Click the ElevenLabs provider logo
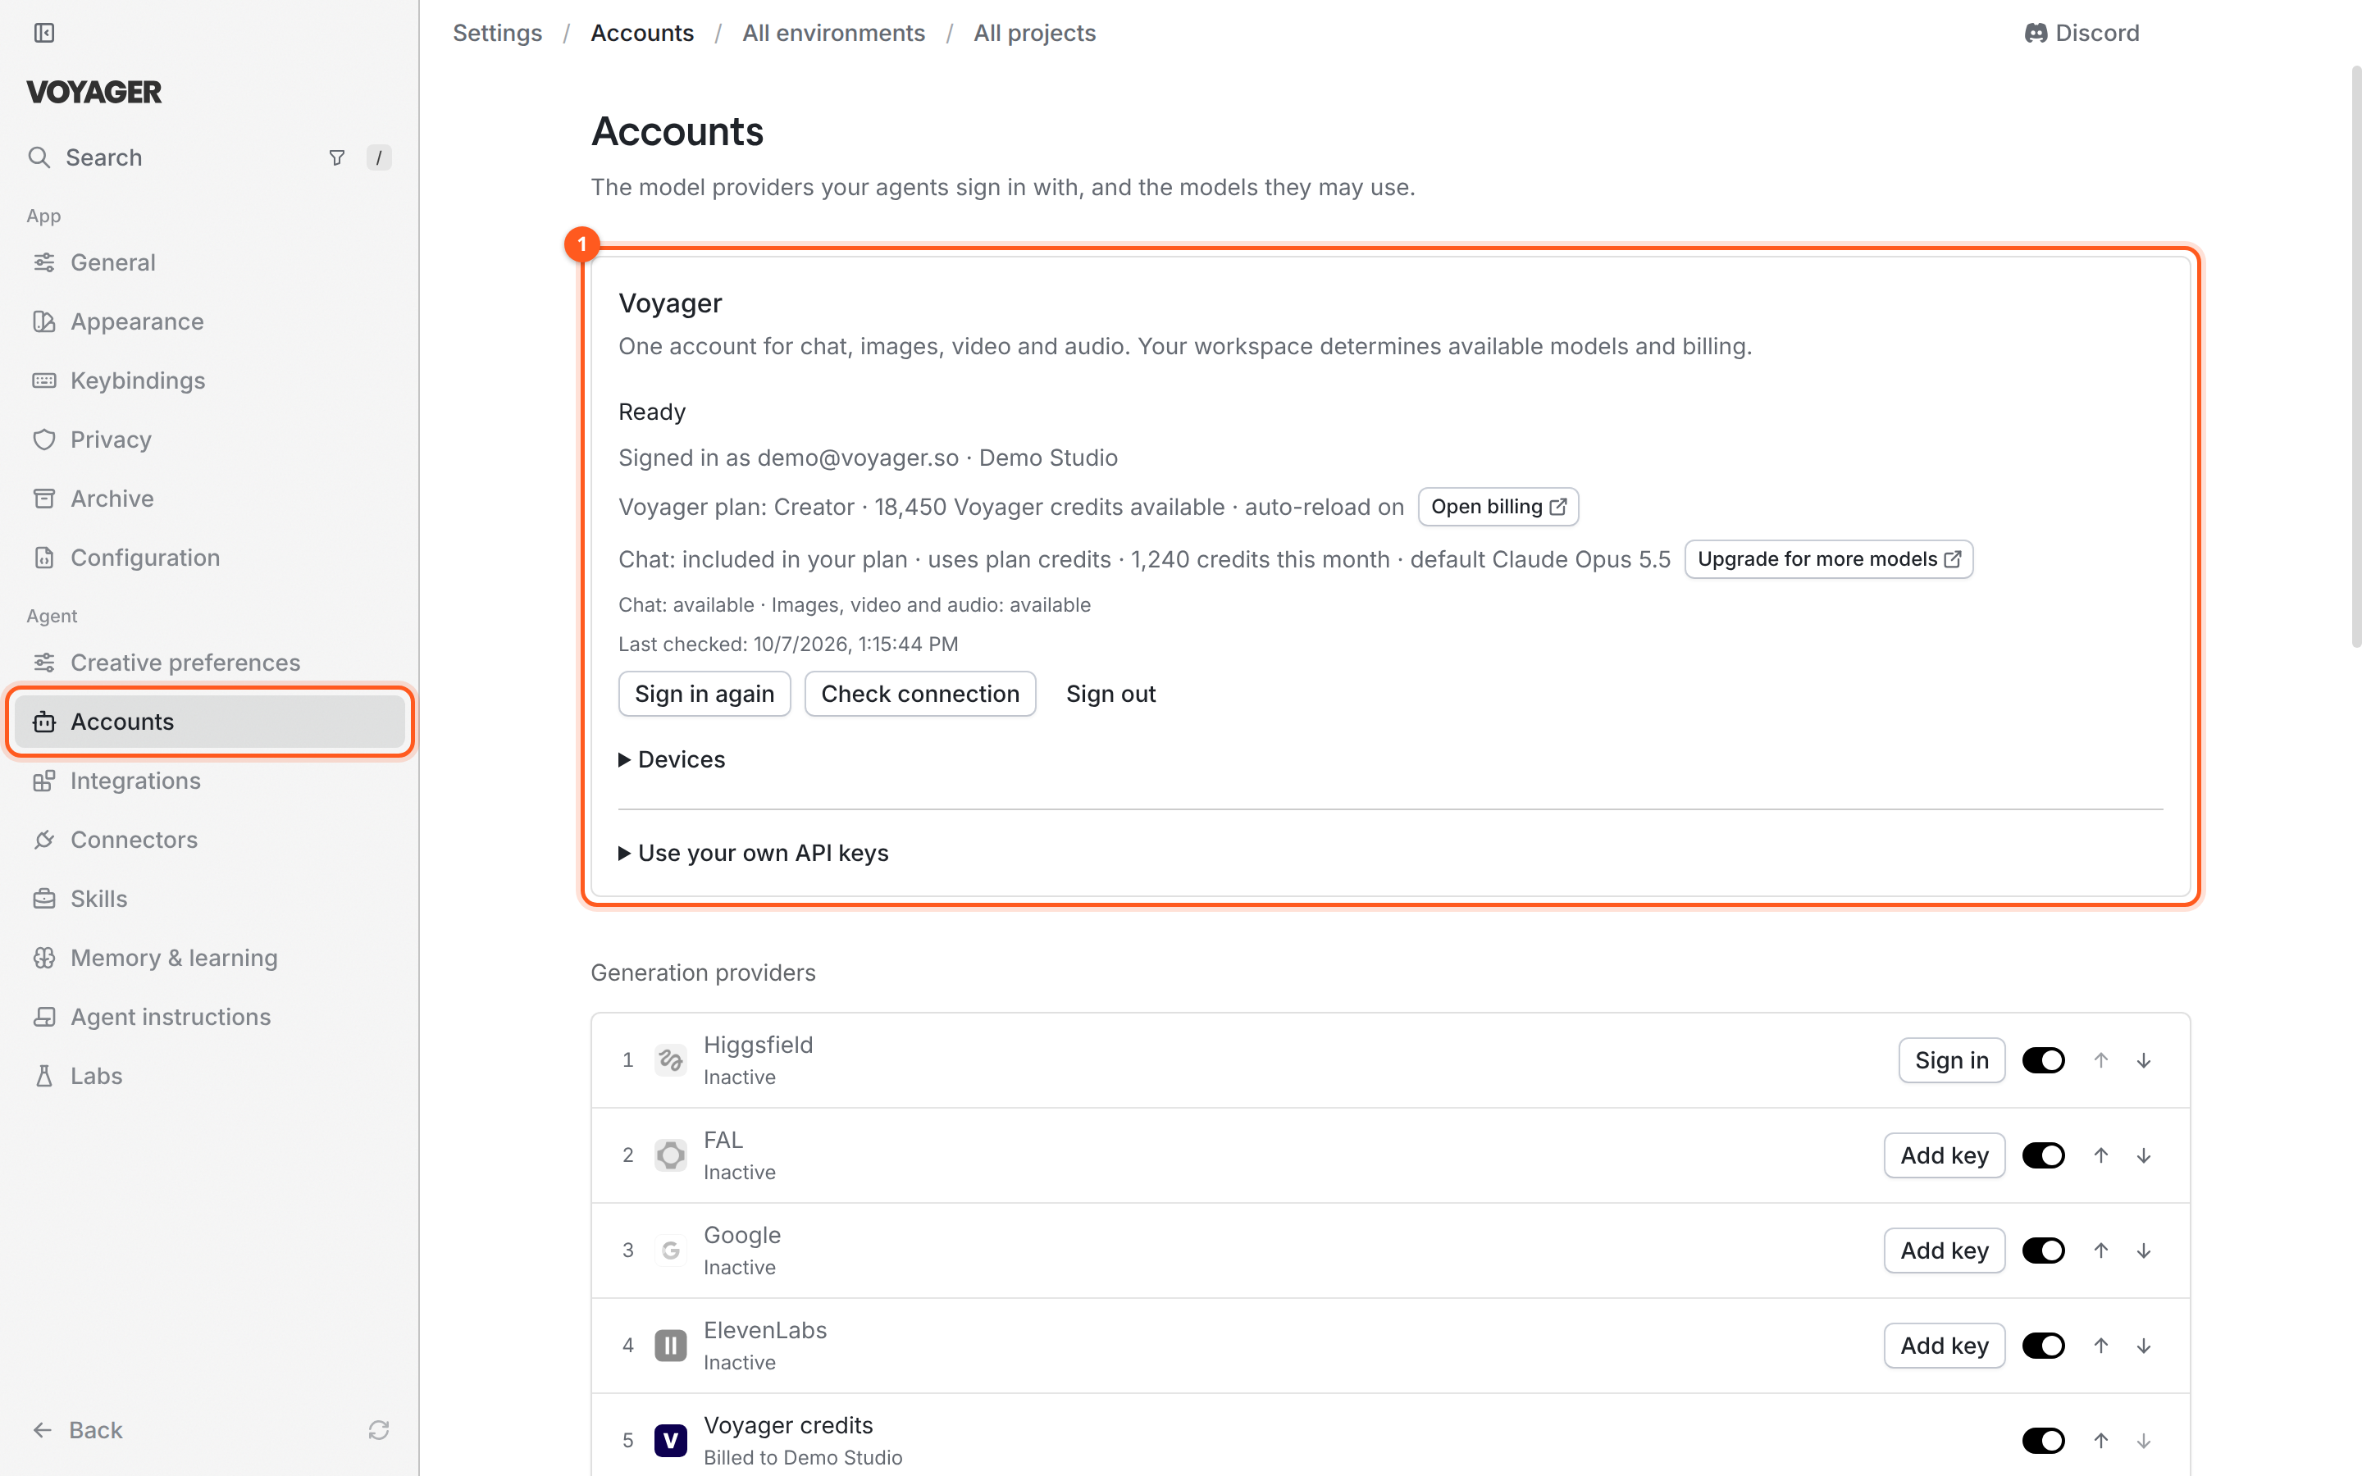The image size is (2362, 1476). 671,1345
